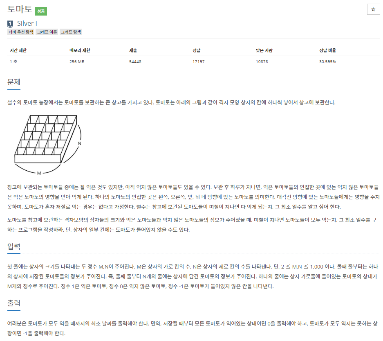Click the Silver I tier badge icon

[10, 24]
